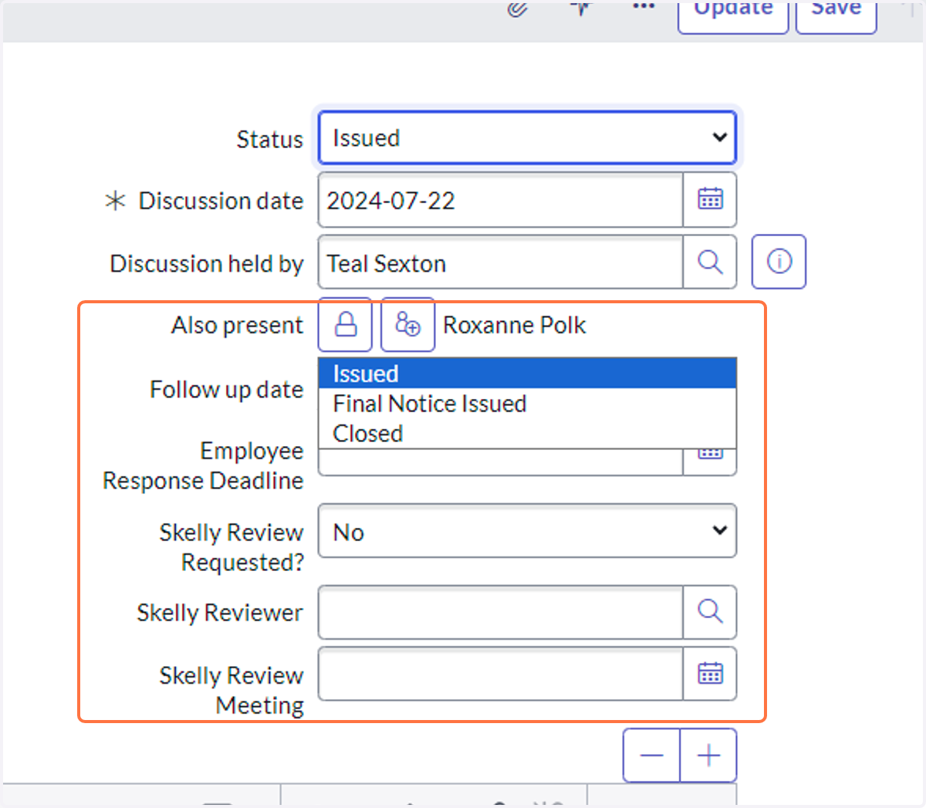Open Skelly Review Meeting calendar picker
This screenshot has height=808, width=926.
pos(710,674)
